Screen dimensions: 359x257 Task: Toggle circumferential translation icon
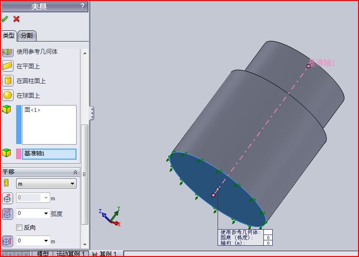(x=7, y=214)
